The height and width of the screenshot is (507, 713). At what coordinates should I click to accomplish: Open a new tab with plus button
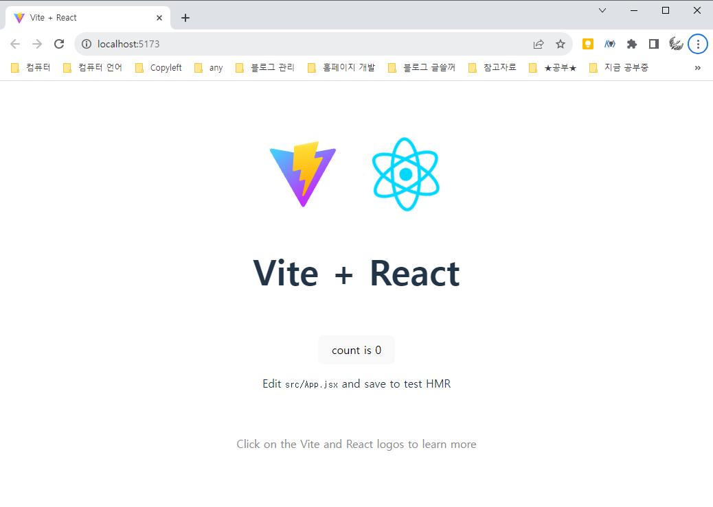coord(185,18)
